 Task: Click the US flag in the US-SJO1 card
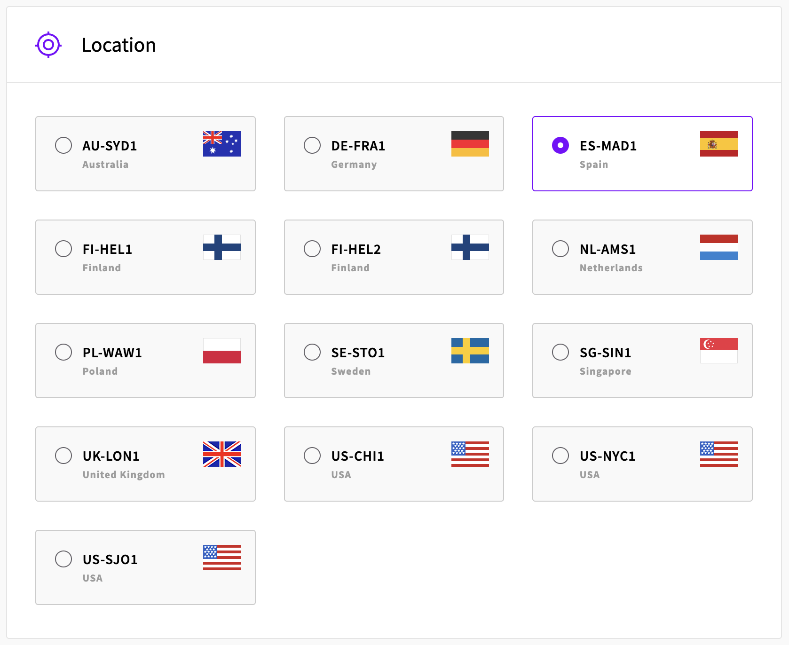(222, 558)
